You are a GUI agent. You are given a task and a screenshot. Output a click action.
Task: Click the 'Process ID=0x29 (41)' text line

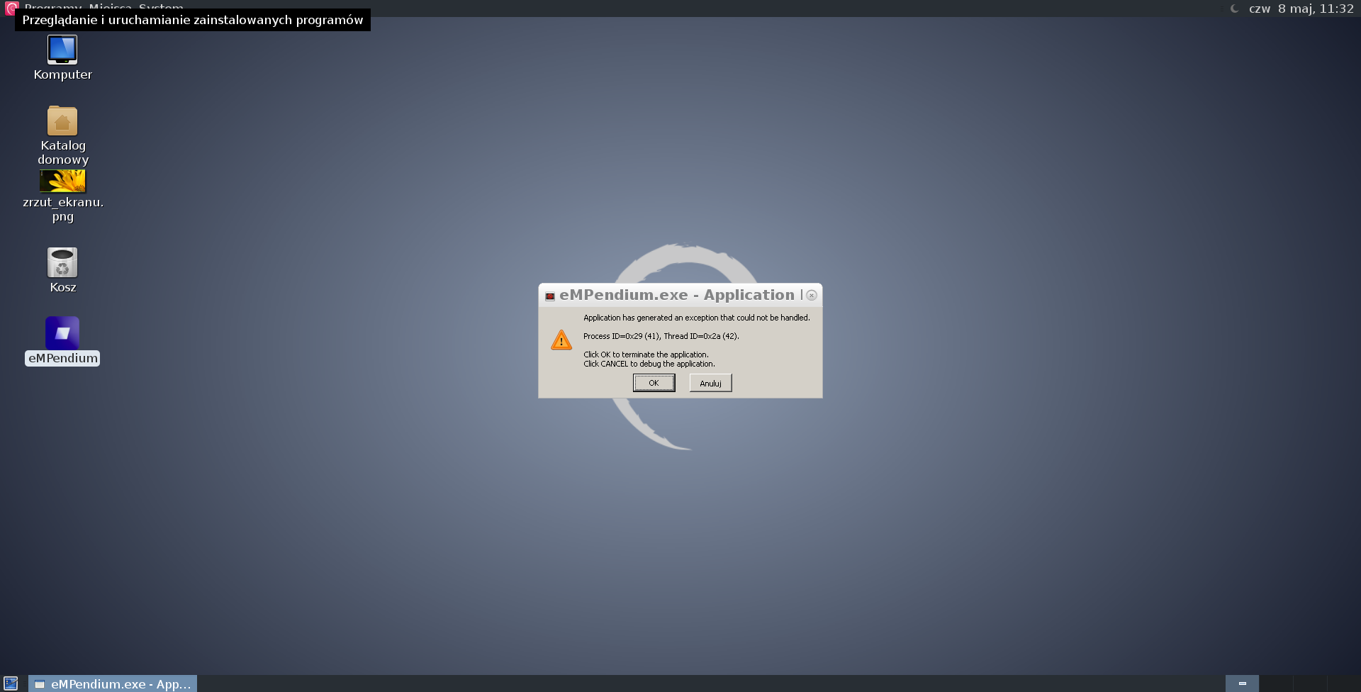pos(661,336)
